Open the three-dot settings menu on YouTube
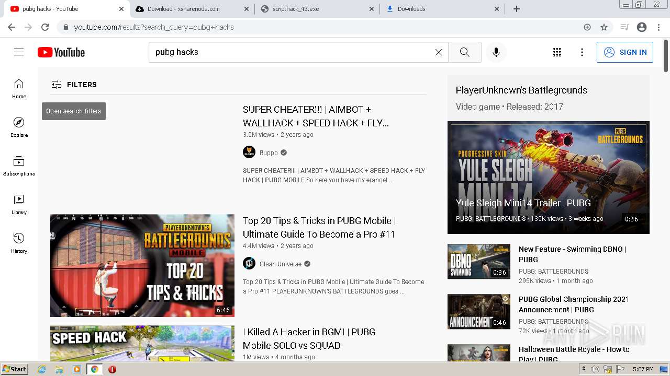The height and width of the screenshot is (376, 670). pos(582,52)
